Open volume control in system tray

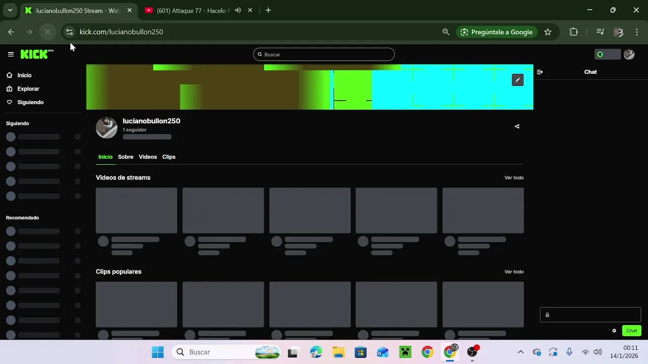[598, 352]
